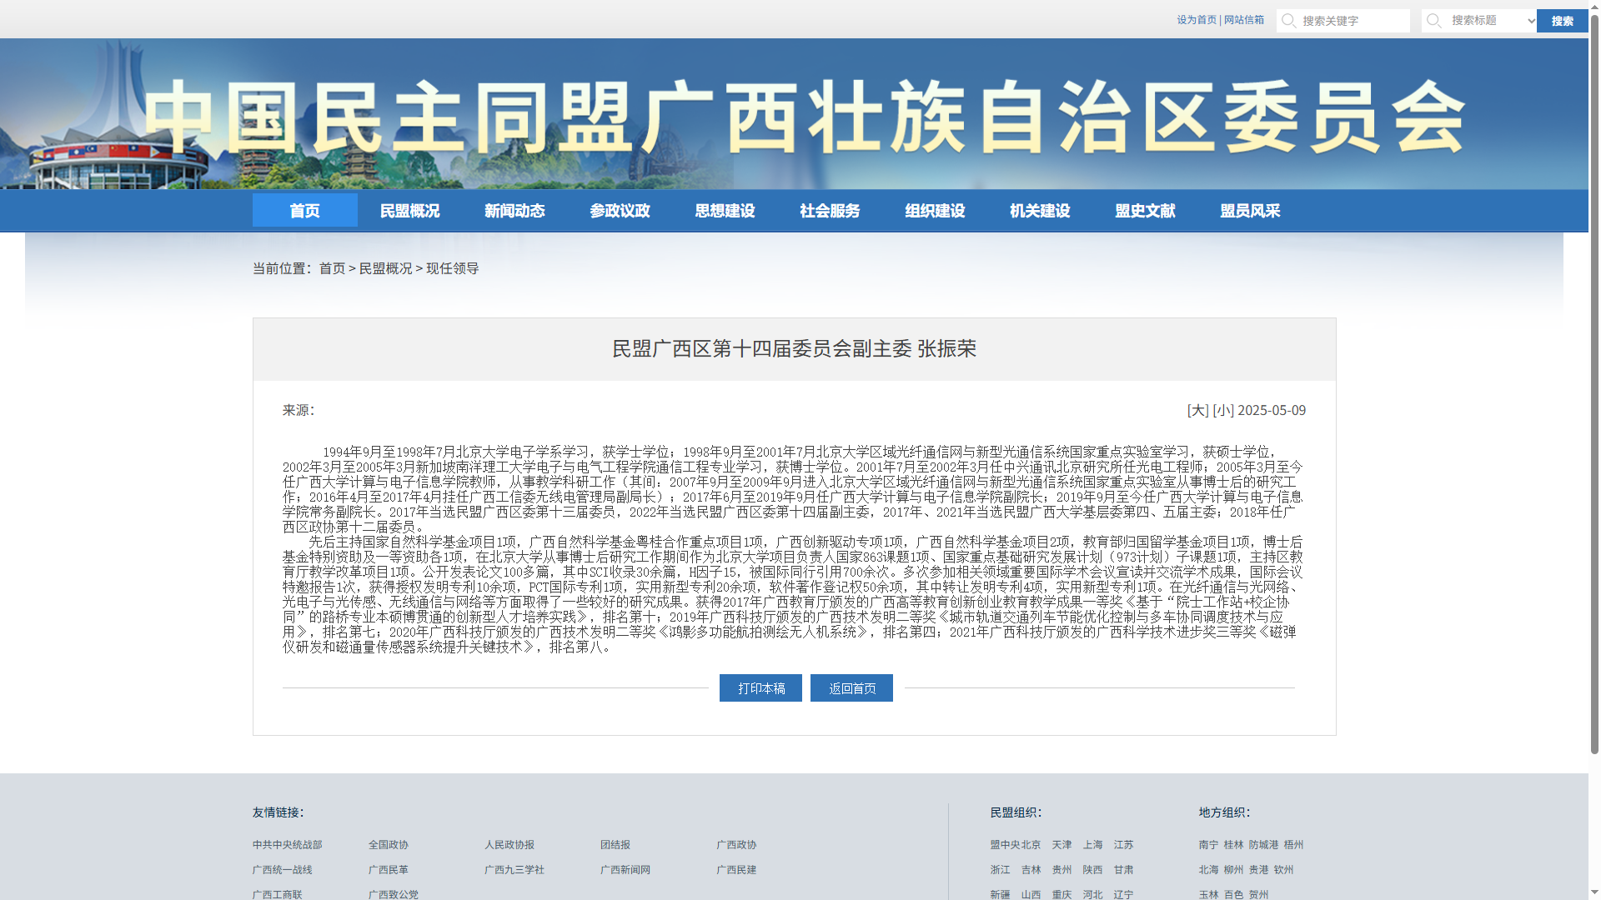This screenshot has height=900, width=1601.
Task: Open 钦州 local organization link
Action: [1284, 870]
